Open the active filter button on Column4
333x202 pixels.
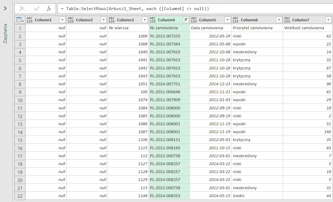tap(186, 20)
